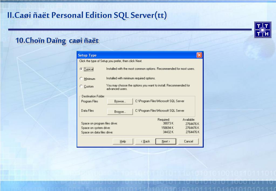
Task: Click the 'Destination Folder' group label
Action: [93, 96]
